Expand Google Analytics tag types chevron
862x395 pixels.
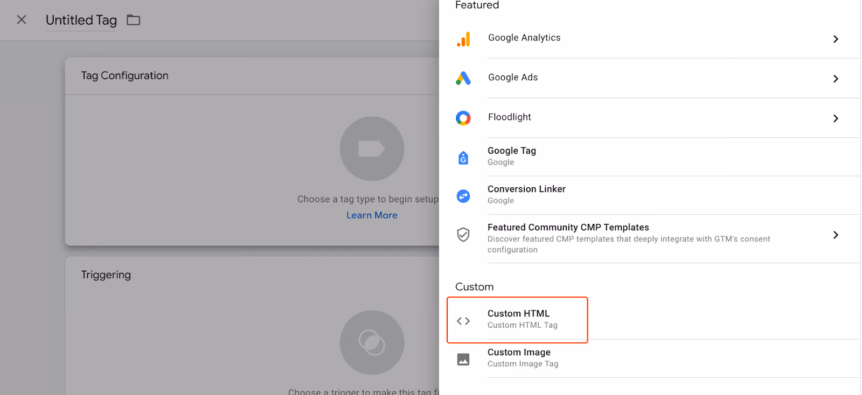tap(836, 39)
